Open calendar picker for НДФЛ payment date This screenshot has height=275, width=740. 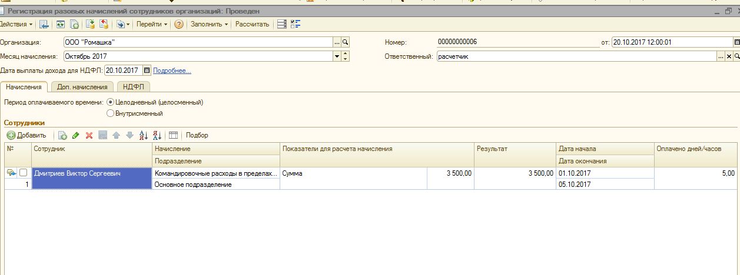point(147,71)
